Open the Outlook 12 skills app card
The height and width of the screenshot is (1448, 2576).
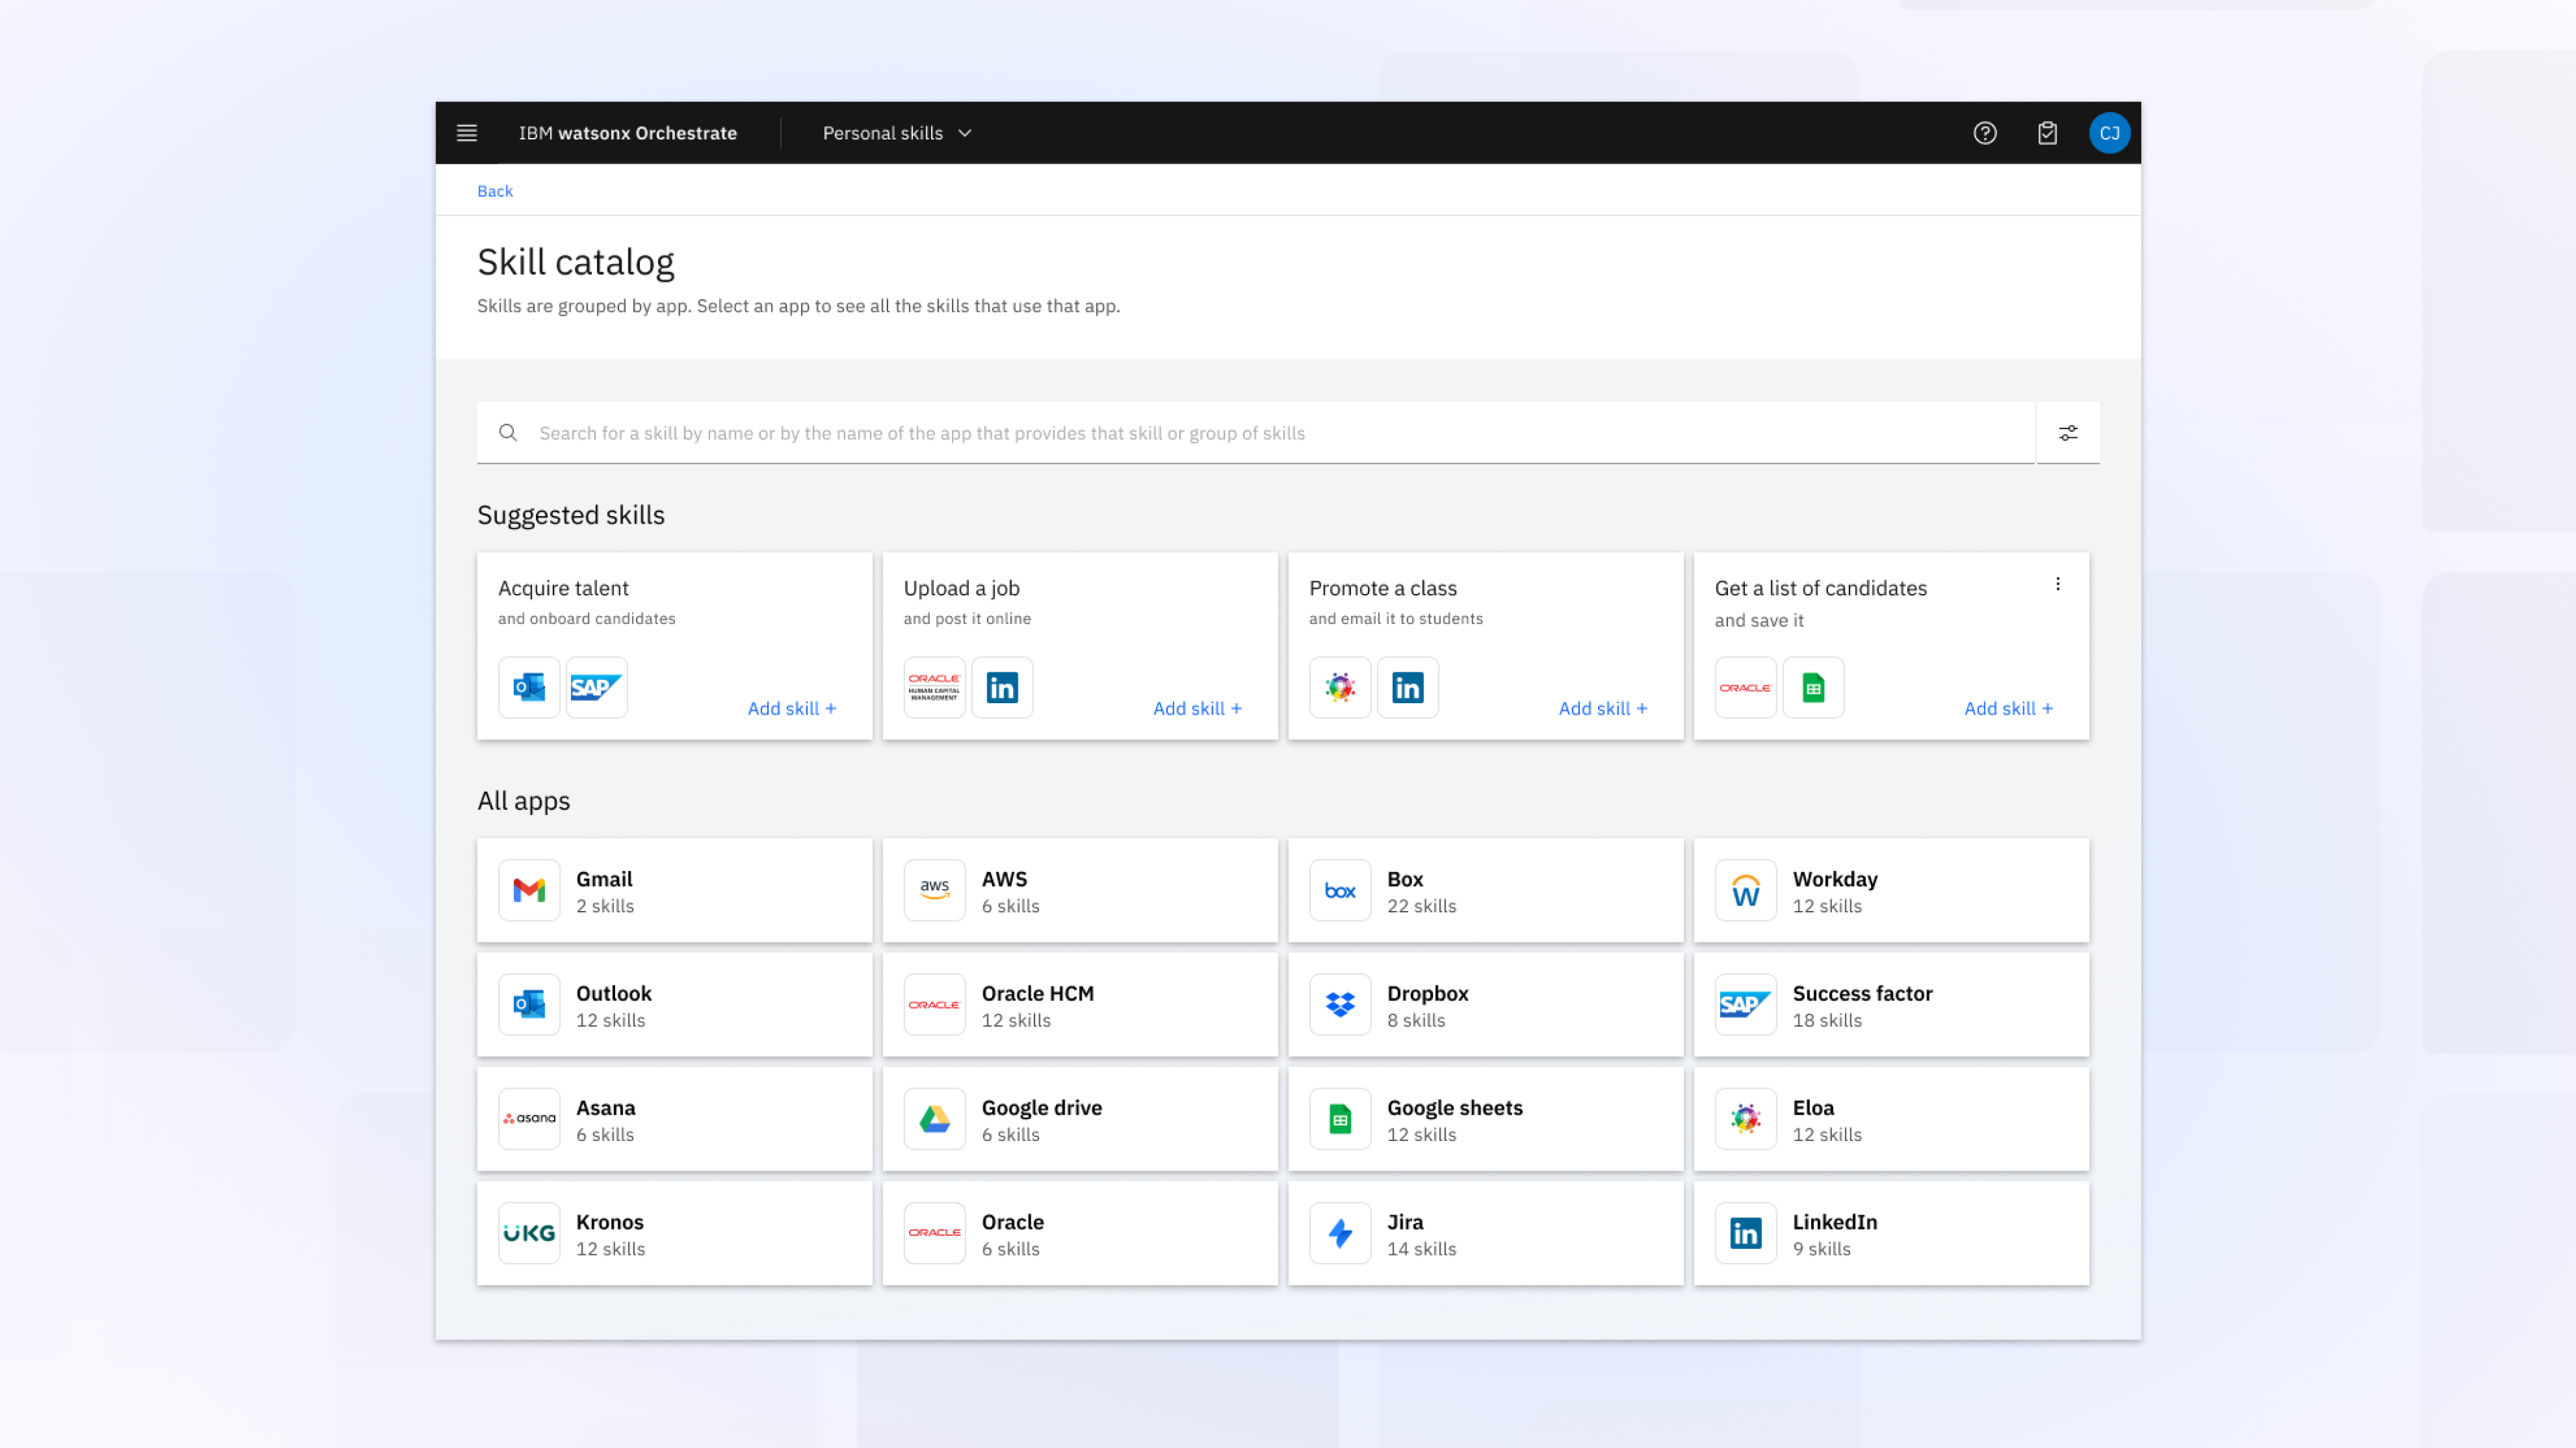tap(674, 1004)
